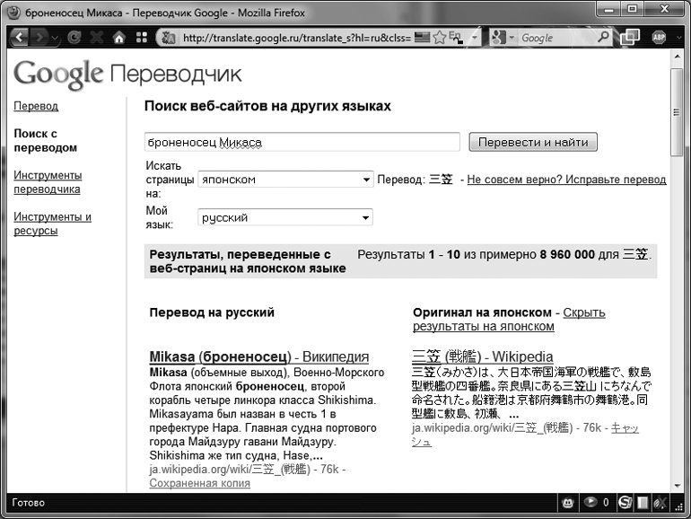The height and width of the screenshot is (519, 691).
Task: Bookmark this page with the star icon
Action: pos(440,38)
